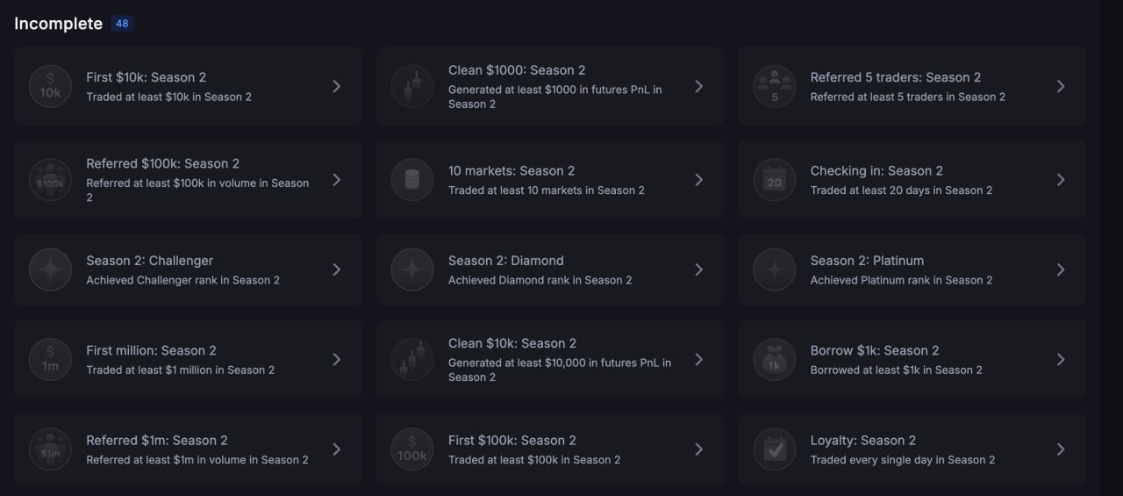
Task: Click the Incomplete section heading
Action: point(58,24)
